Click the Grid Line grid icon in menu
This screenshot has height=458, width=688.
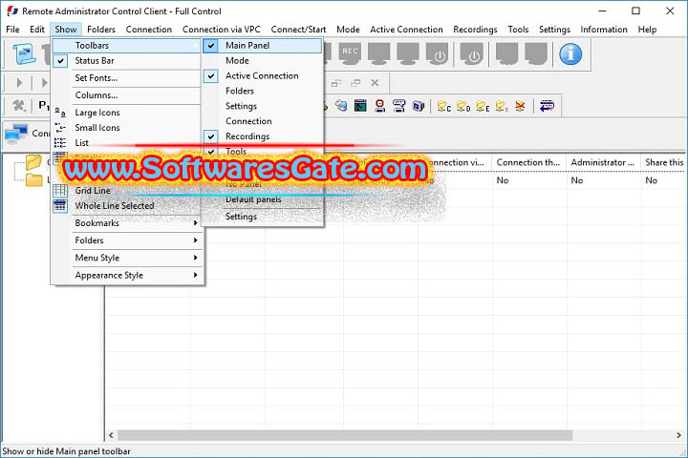[59, 190]
